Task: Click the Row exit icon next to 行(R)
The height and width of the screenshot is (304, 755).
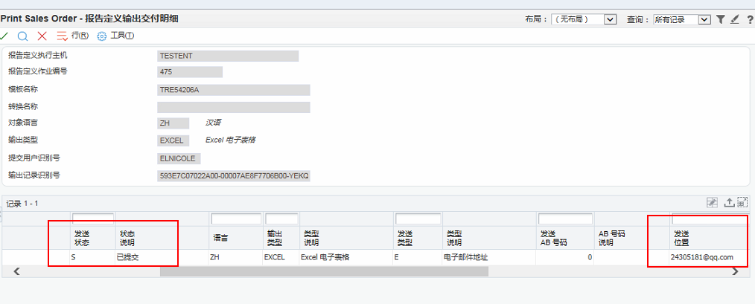Action: click(62, 36)
